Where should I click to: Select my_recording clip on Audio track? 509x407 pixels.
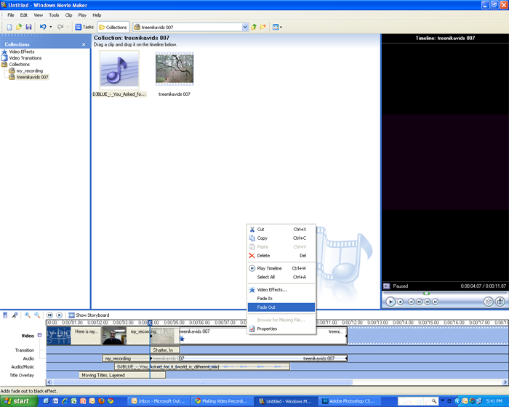point(126,358)
